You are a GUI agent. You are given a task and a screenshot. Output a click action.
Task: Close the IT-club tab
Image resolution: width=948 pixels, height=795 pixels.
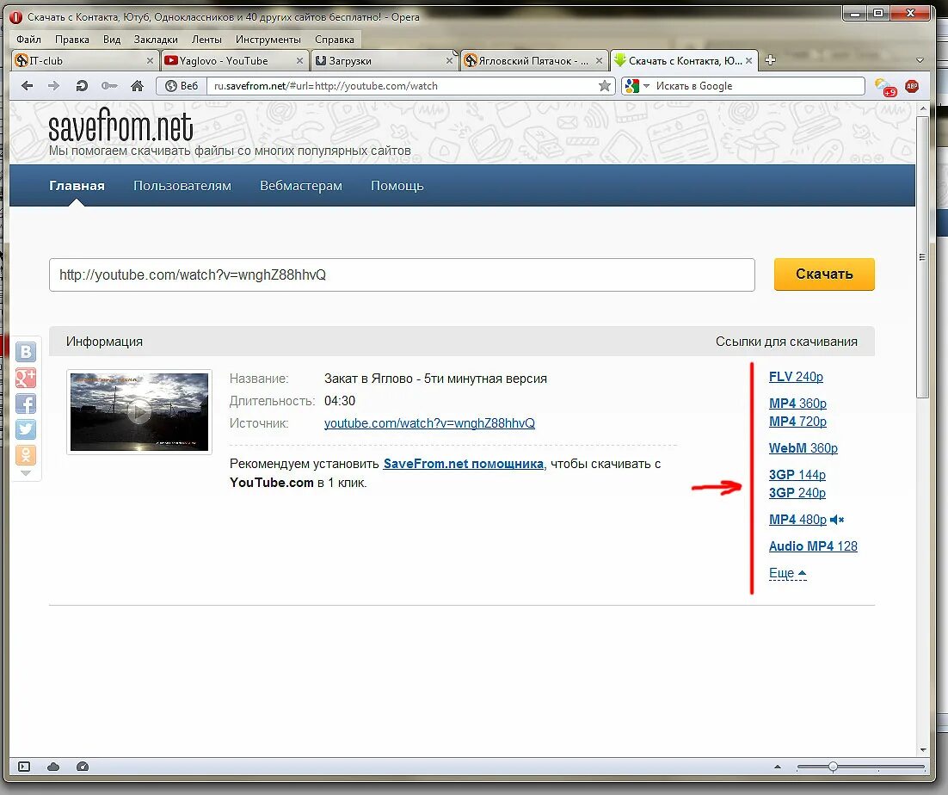[x=150, y=60]
